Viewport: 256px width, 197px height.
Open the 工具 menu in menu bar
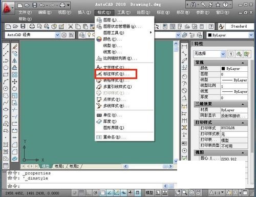pyautogui.click(x=123, y=12)
